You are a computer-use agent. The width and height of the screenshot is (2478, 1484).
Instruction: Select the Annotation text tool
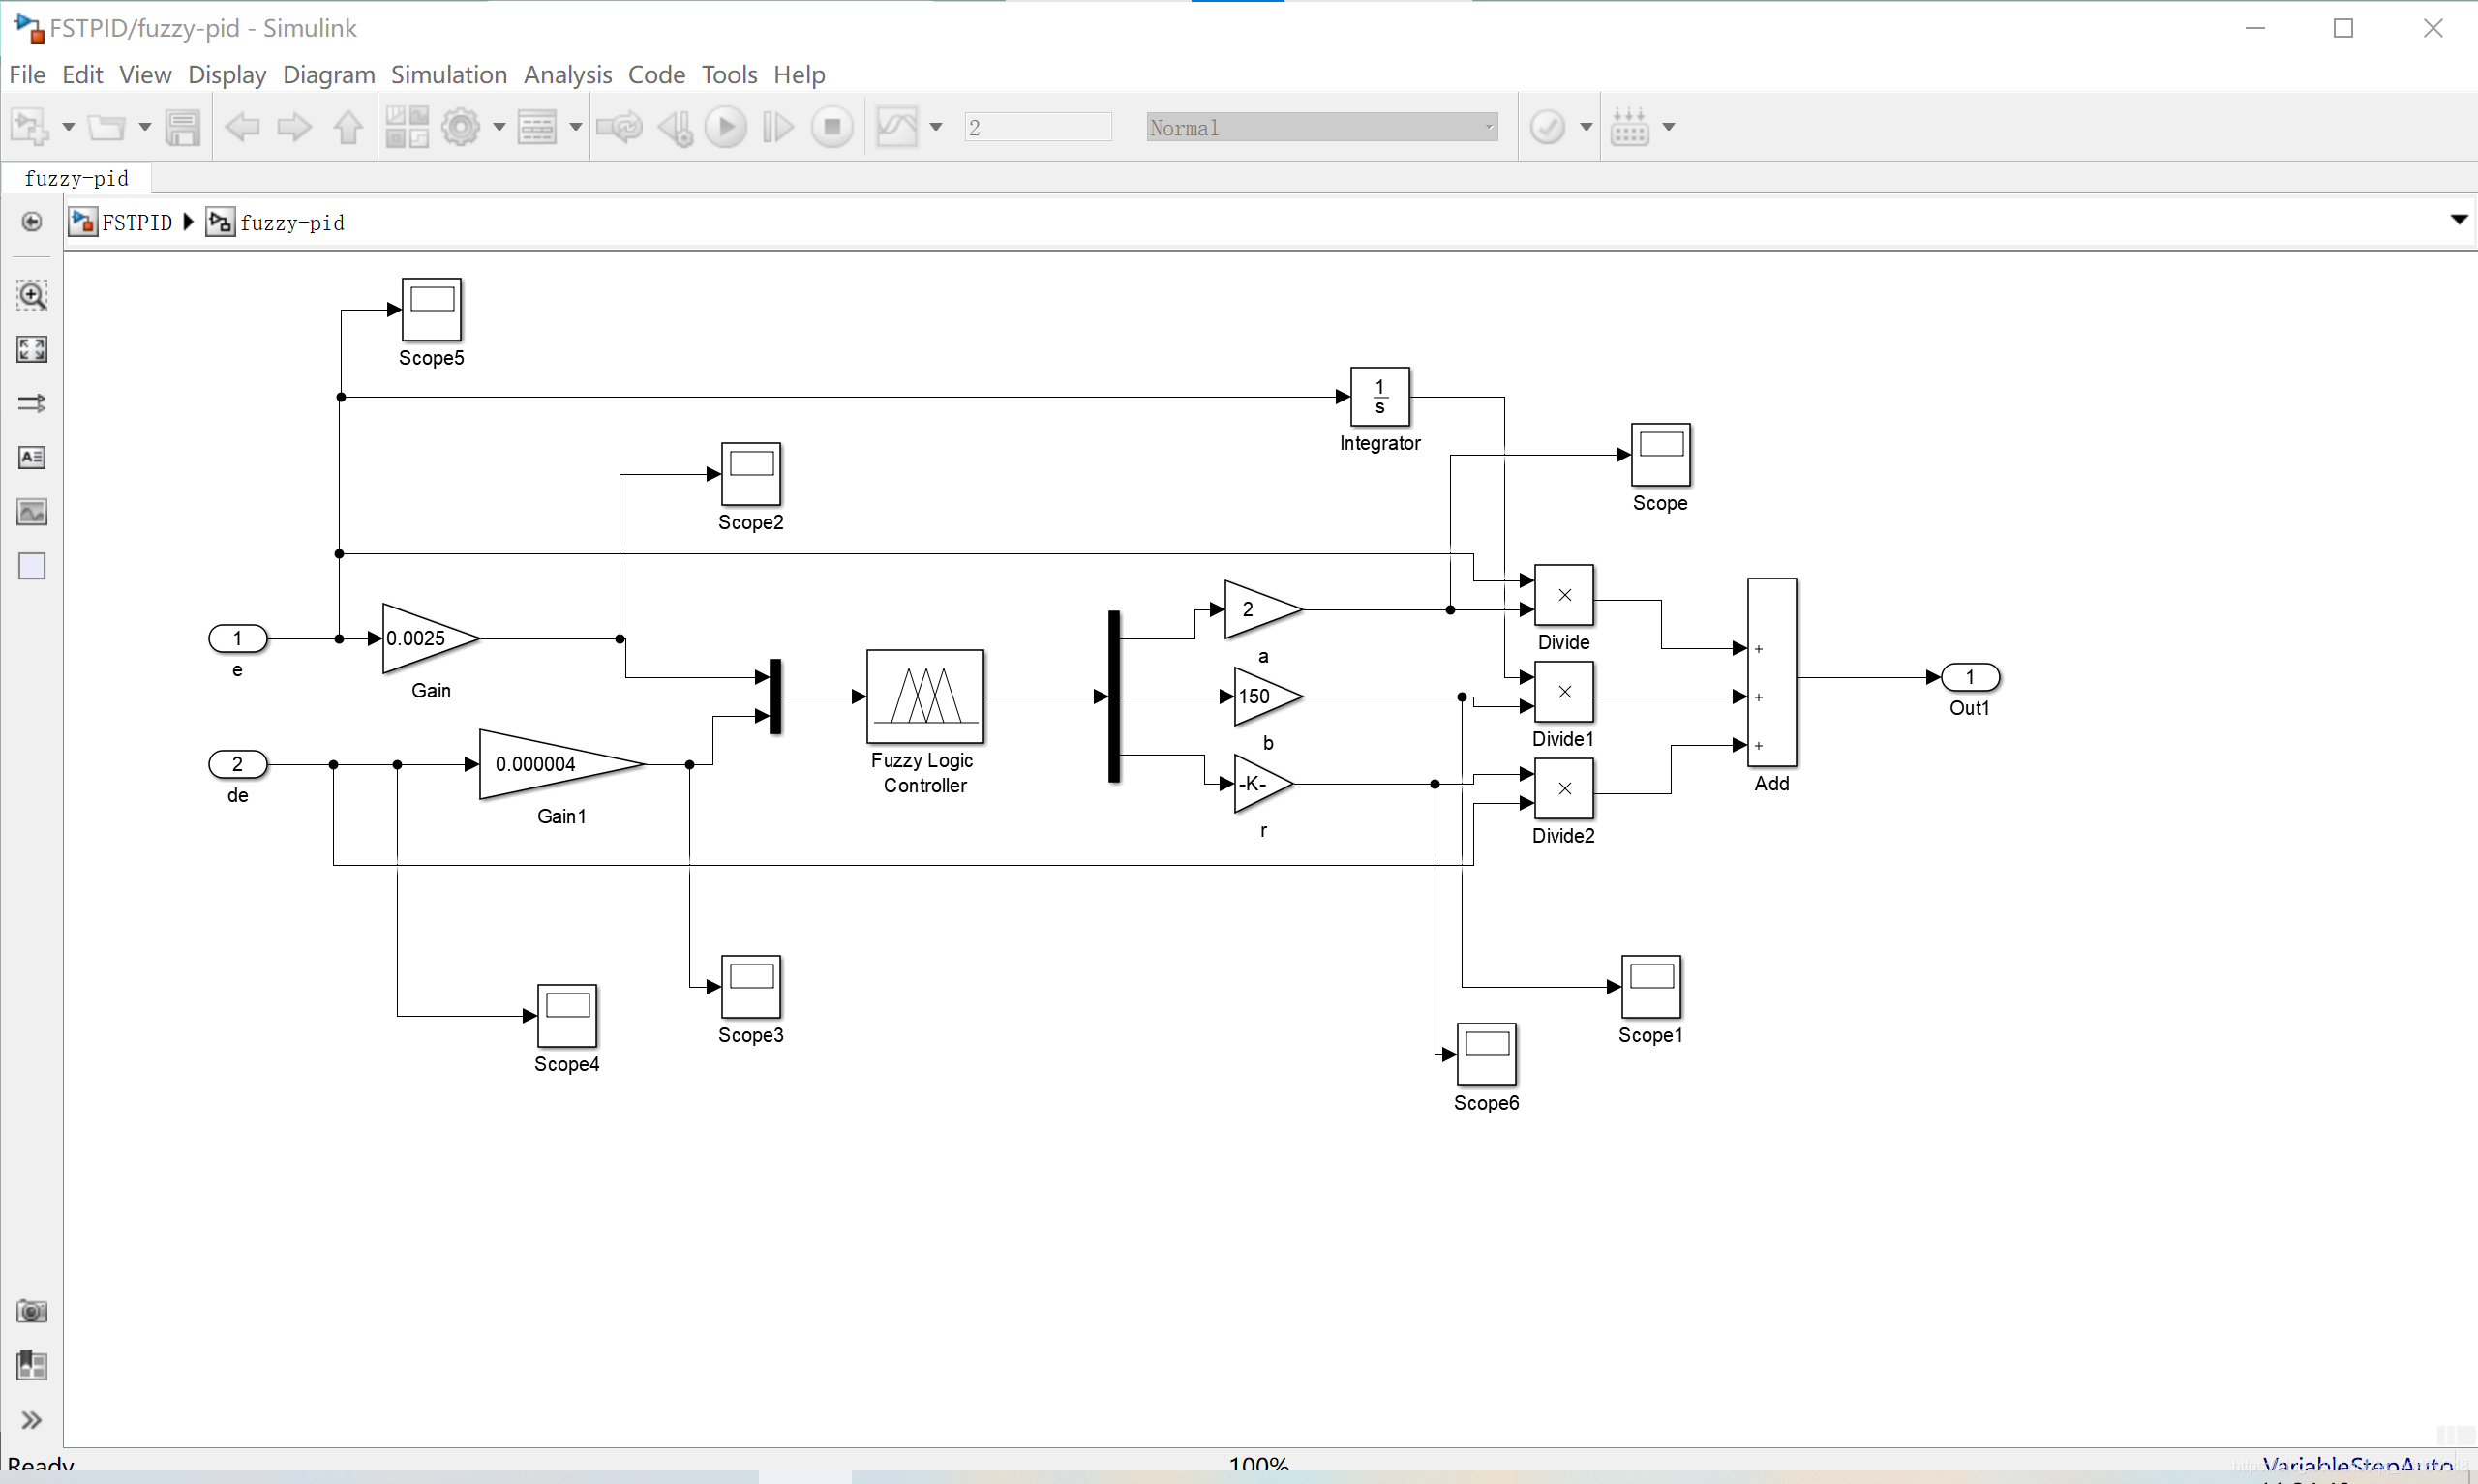coord(32,457)
